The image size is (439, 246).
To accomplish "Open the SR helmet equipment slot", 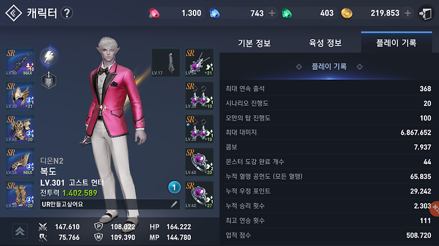I will [x=20, y=96].
